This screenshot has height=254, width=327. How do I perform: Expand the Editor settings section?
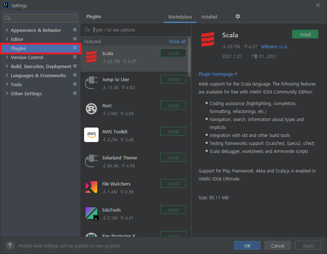tap(7, 39)
